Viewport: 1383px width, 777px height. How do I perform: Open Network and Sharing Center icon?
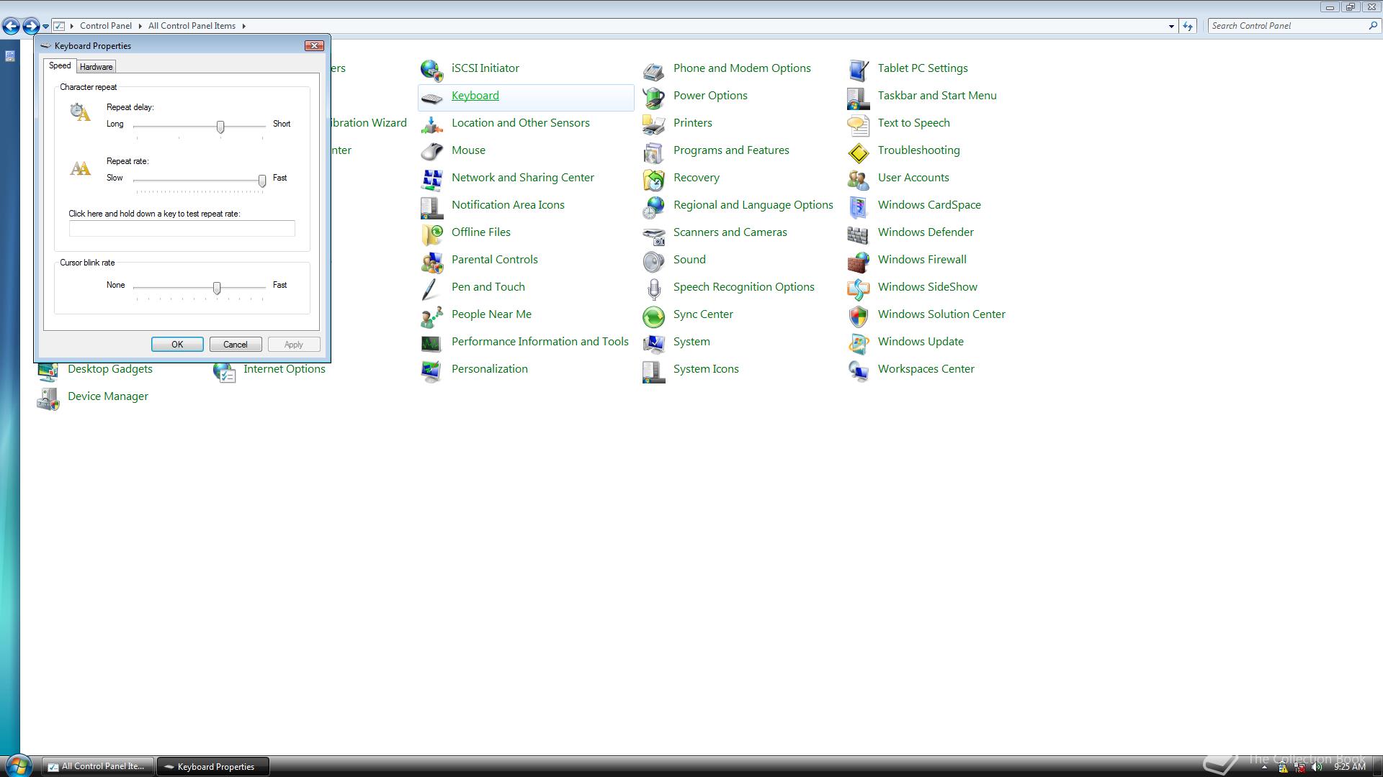coord(431,178)
